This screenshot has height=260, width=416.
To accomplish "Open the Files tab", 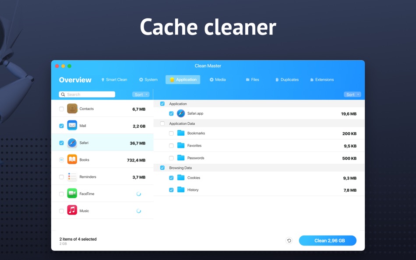I will click(x=252, y=80).
